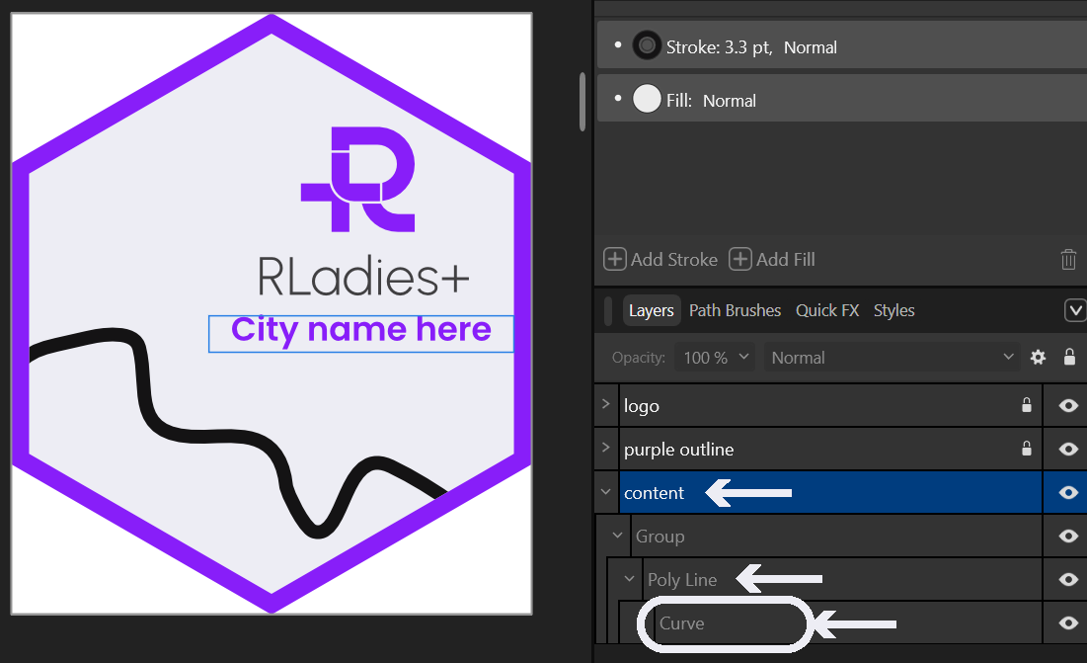Collapse the content layer
This screenshot has width=1087, height=663.
606,492
